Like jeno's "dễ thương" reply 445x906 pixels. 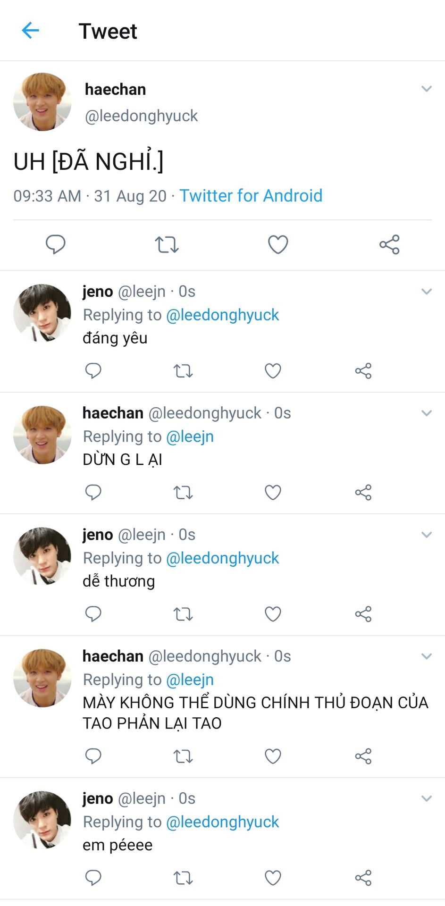[x=273, y=614]
